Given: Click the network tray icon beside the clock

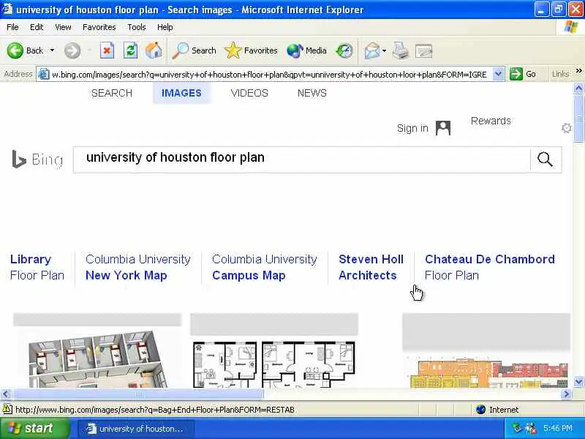Looking at the screenshot, I should [x=531, y=428].
